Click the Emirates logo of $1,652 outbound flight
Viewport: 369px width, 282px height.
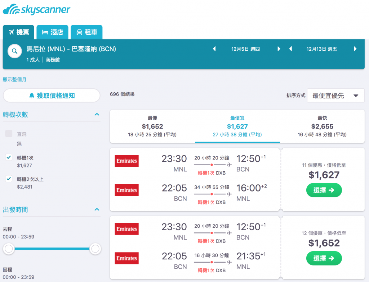point(126,229)
